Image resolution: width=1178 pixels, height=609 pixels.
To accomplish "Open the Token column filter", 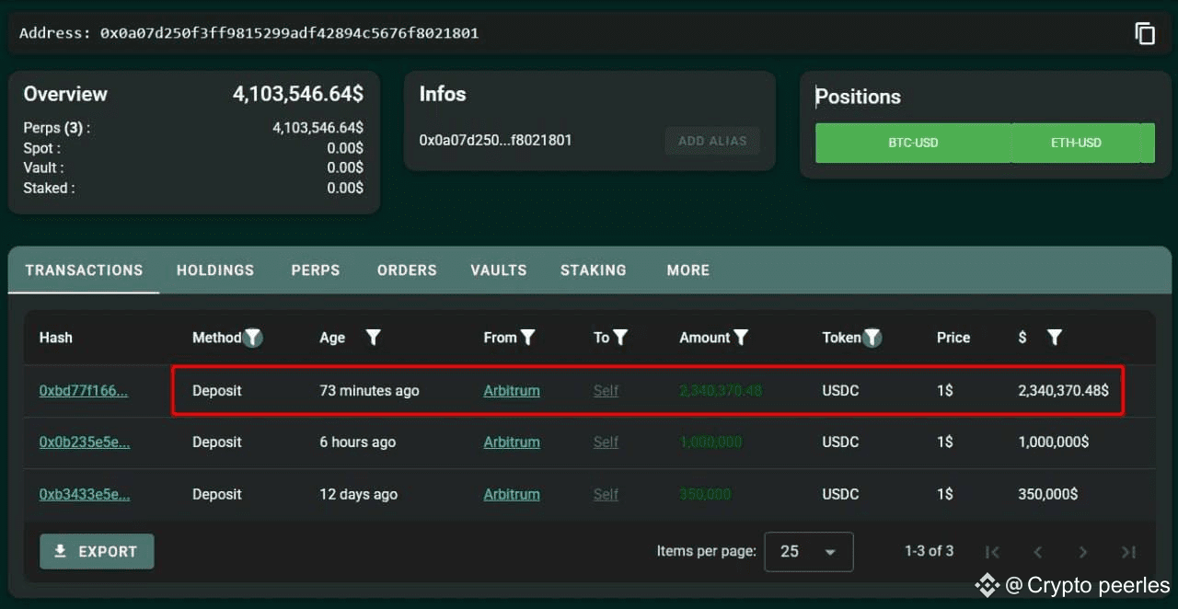I will [872, 338].
